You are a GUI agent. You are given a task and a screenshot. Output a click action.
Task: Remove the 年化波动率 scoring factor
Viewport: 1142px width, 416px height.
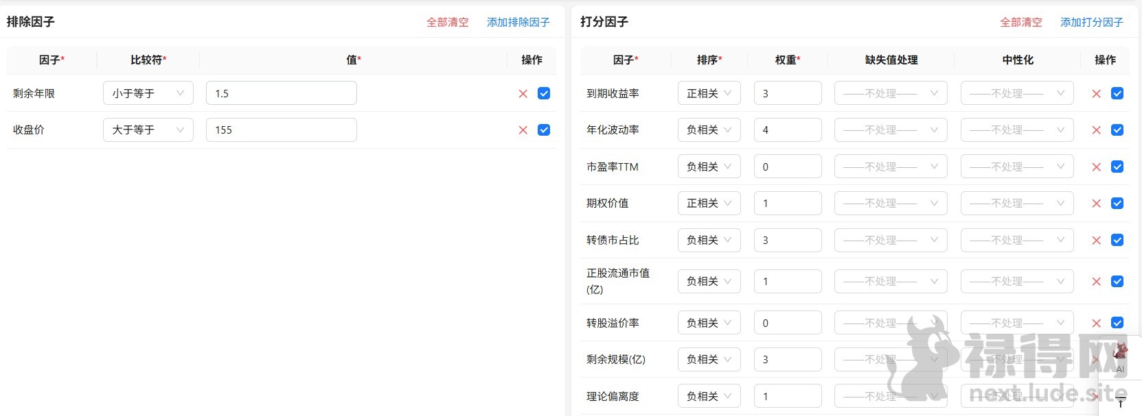coord(1096,130)
